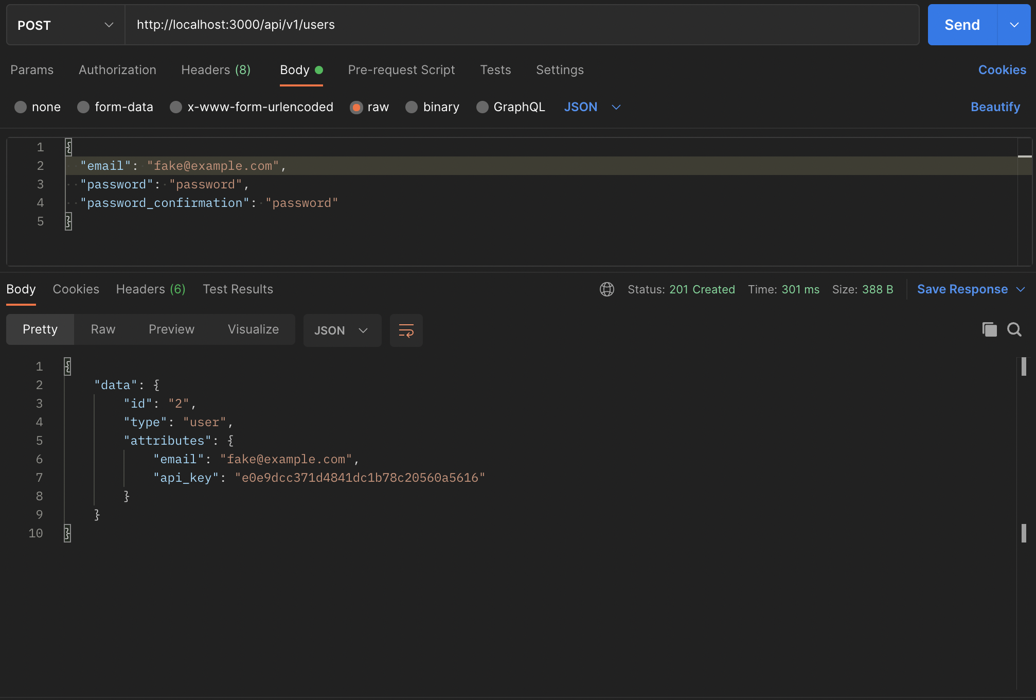The width and height of the screenshot is (1036, 700).
Task: Open the request Headers (8) tab
Action: point(216,70)
